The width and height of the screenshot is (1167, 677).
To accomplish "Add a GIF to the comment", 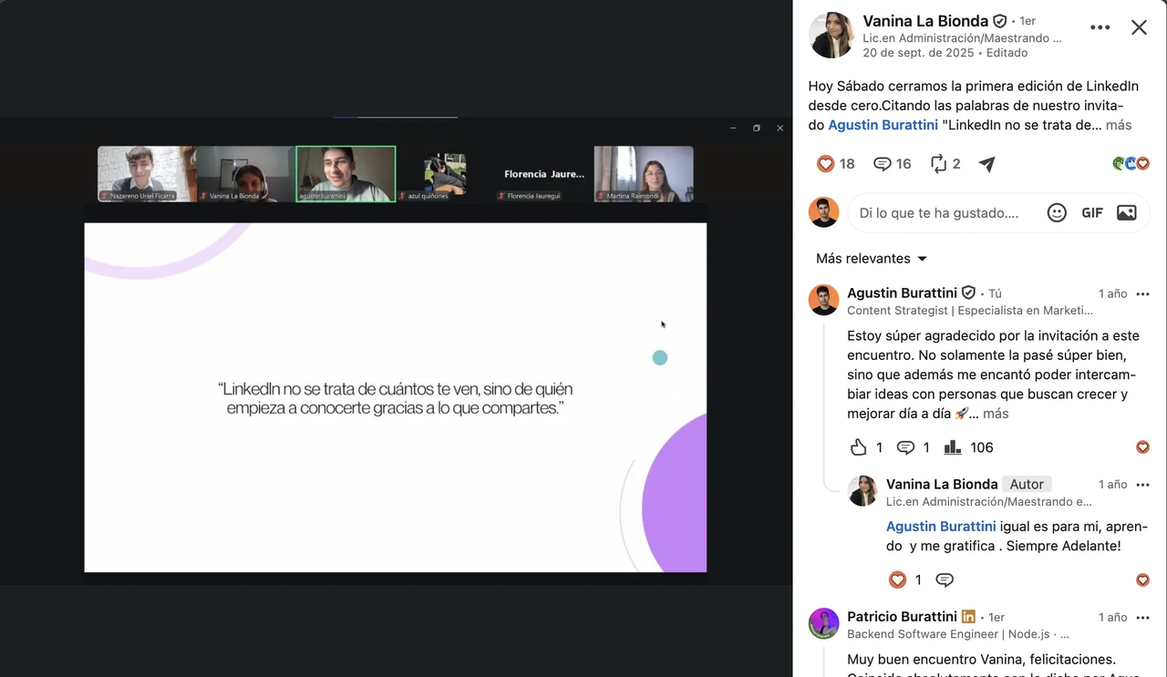I will click(1092, 212).
